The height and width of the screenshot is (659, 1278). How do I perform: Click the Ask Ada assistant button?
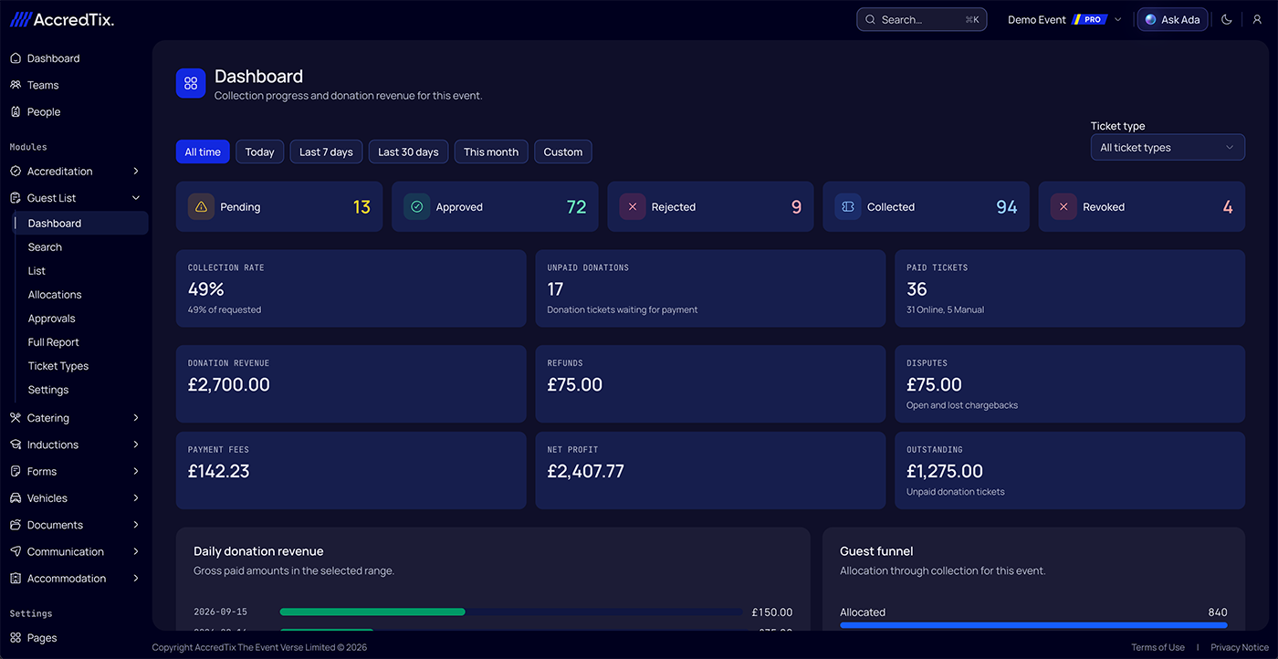1173,19
